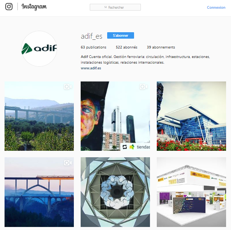Open the Connexion login link
Viewport: 231px width, 230px height.
click(216, 7)
